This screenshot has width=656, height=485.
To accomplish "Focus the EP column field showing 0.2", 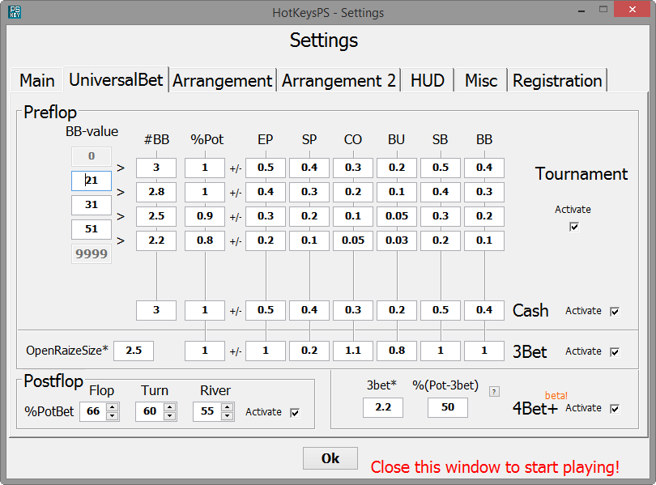I will 266,240.
